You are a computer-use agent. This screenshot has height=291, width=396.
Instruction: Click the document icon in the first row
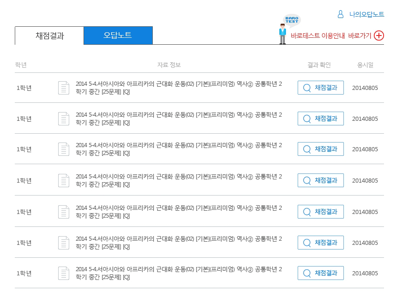[x=64, y=88]
